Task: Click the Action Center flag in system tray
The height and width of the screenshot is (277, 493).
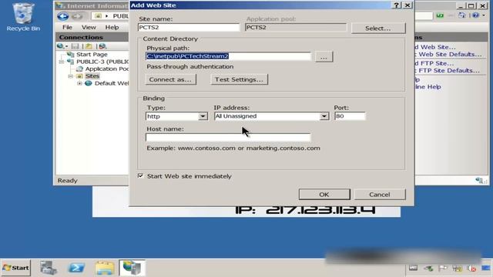Action: 443,268
